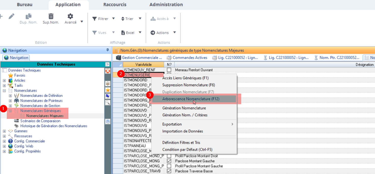
Task: Click the yellow star favorites sidebar icon
Action: pyautogui.click(x=108, y=90)
